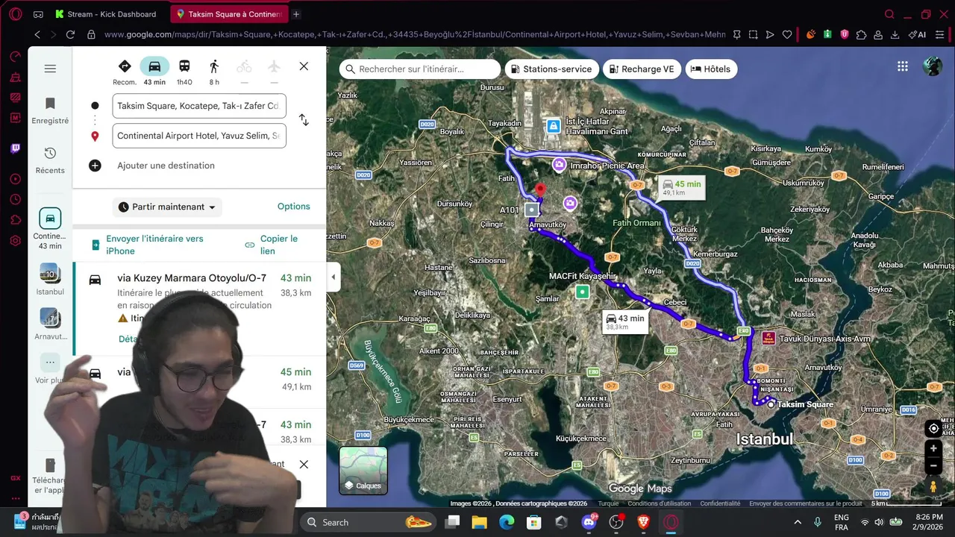The image size is (955, 537).
Task: Open the Opera tab search magnifier
Action: pos(889,14)
